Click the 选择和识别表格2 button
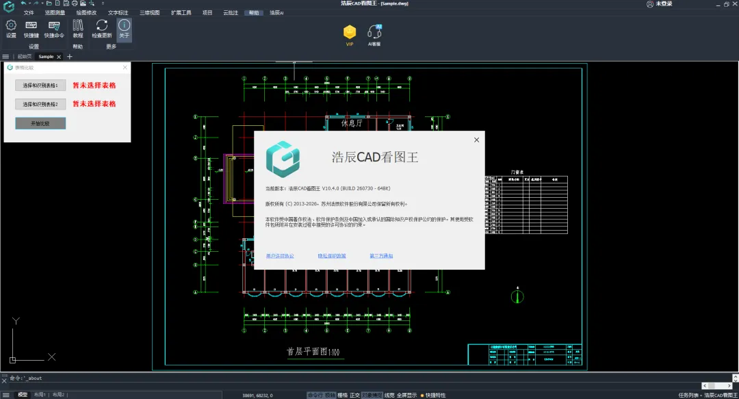 coord(40,104)
